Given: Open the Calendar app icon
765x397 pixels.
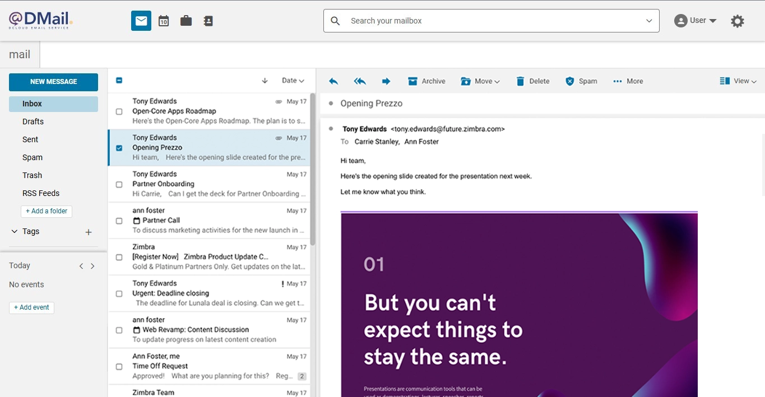Looking at the screenshot, I should pyautogui.click(x=163, y=21).
